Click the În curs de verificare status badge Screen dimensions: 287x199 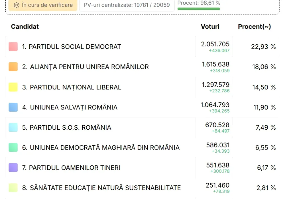tap(43, 5)
